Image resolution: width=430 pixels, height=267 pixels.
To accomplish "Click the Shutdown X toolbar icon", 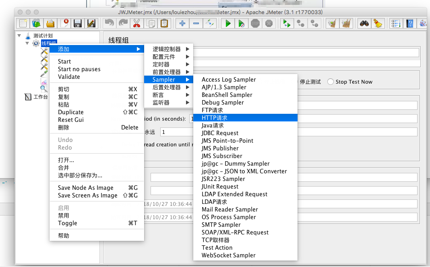I will click(269, 24).
